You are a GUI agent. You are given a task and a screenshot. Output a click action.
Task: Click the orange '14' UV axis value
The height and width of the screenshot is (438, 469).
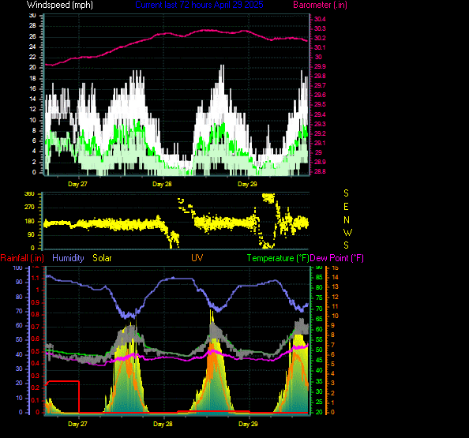click(335, 278)
